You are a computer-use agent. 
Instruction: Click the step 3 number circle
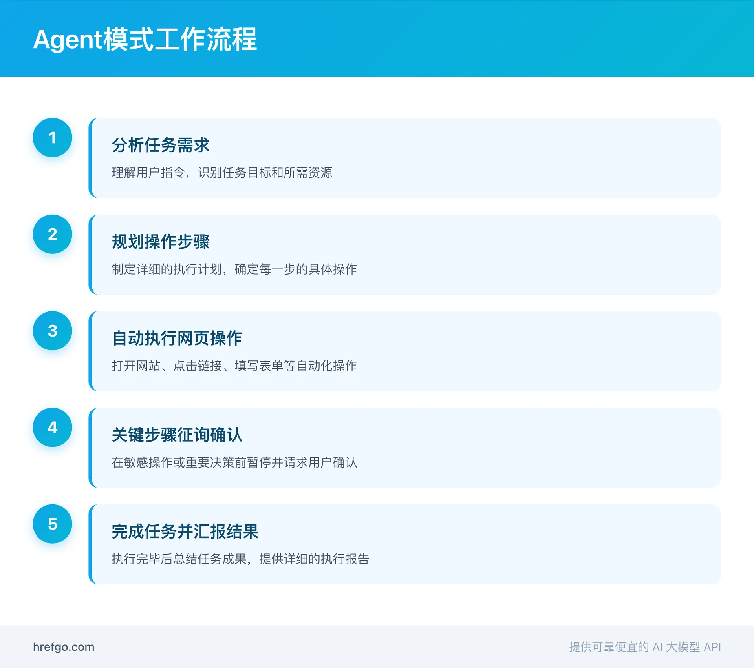52,331
